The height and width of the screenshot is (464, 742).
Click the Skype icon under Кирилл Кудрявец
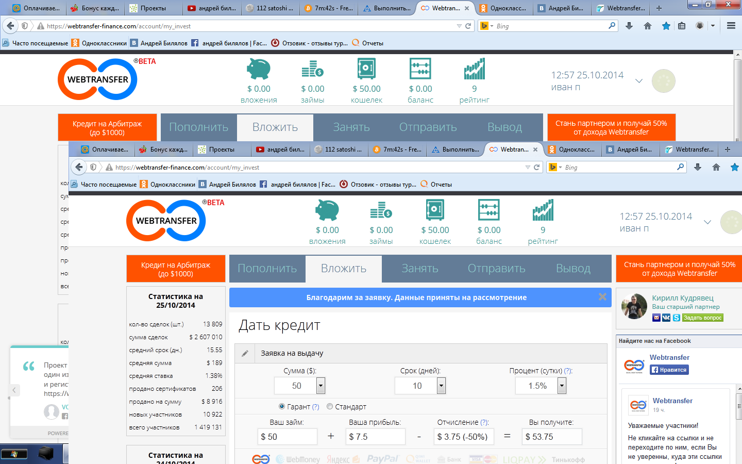coord(676,318)
